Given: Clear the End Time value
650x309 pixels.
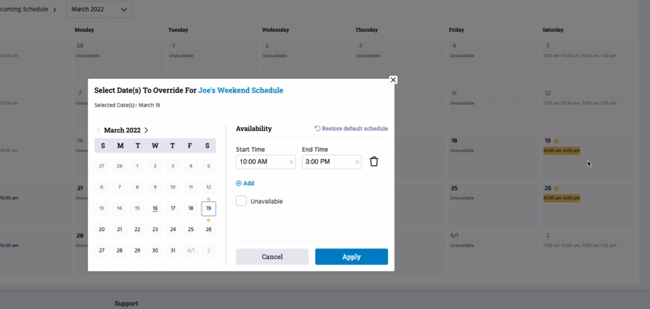Looking at the screenshot, I should click(x=357, y=162).
